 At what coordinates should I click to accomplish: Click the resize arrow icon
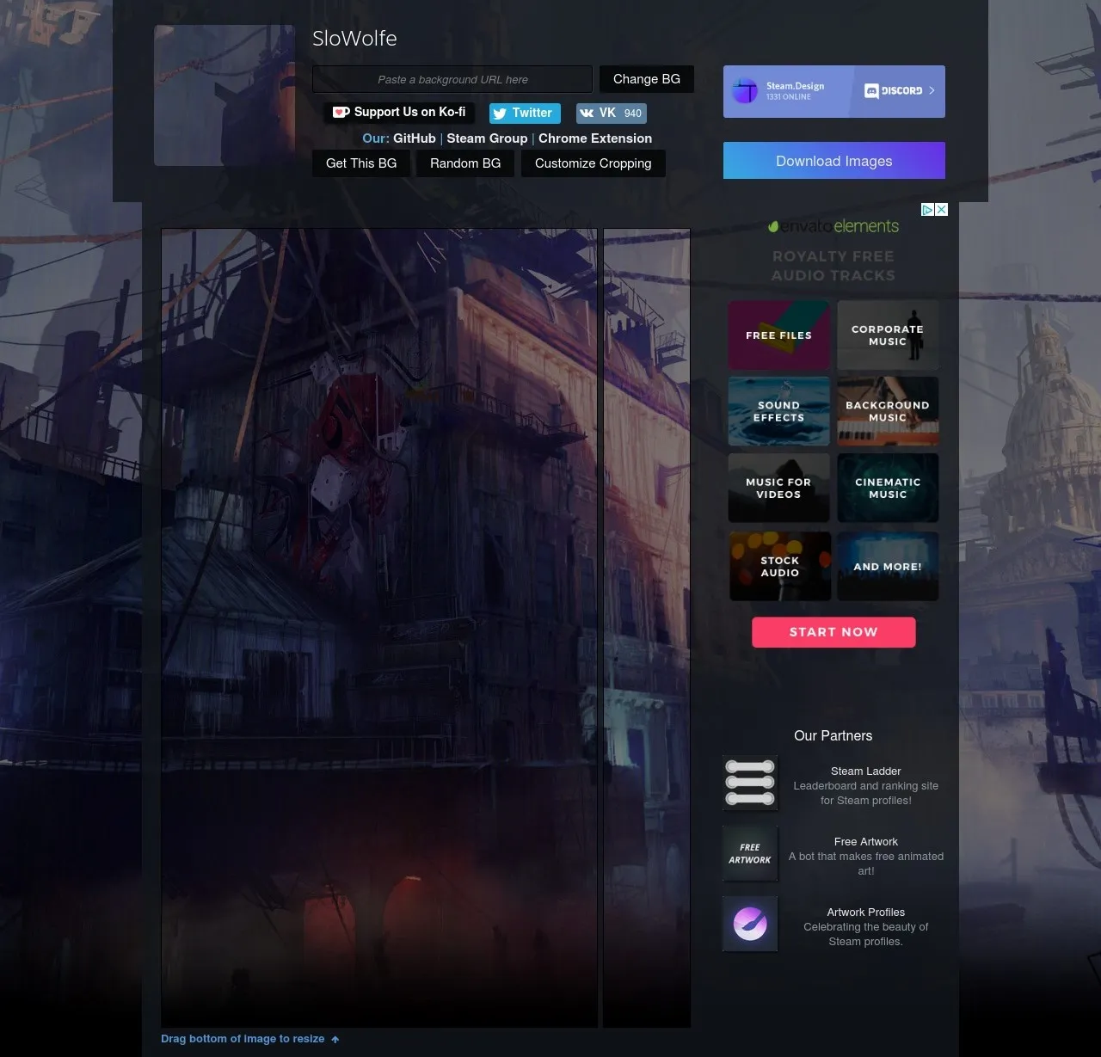click(x=335, y=1039)
